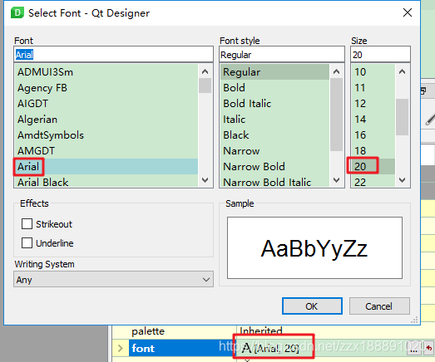Image resolution: width=435 pixels, height=362 pixels.
Task: Click the Font style input field
Action: coord(282,54)
